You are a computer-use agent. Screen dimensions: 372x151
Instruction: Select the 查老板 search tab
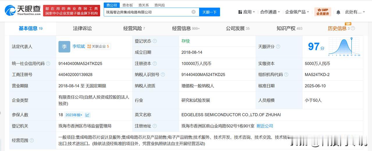click(x=128, y=5)
